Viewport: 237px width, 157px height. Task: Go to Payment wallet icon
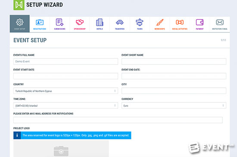(200, 22)
